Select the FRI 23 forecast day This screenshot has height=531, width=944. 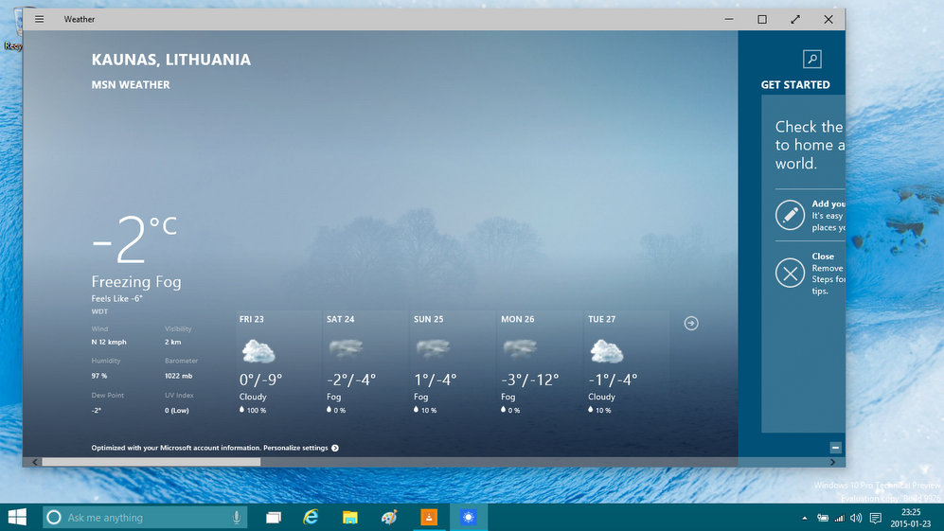point(277,364)
